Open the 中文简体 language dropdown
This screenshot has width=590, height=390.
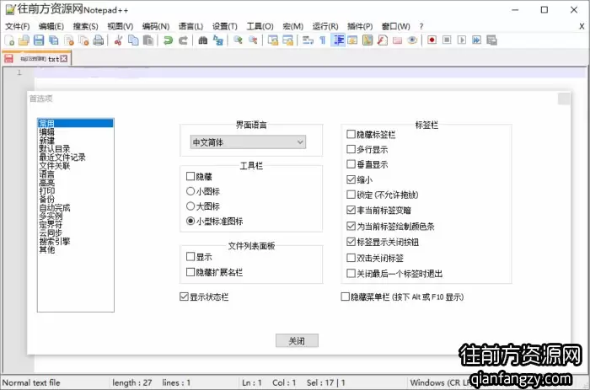pyautogui.click(x=248, y=142)
